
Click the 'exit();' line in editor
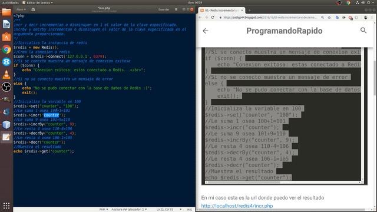pyautogui.click(x=29, y=92)
